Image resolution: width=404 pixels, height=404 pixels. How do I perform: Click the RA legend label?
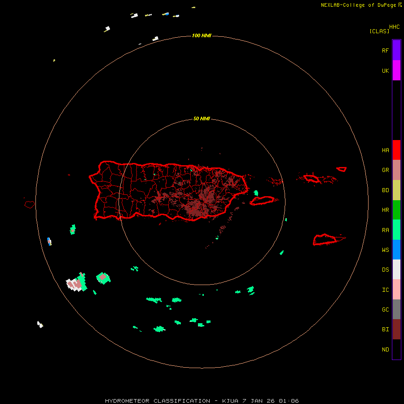pyautogui.click(x=385, y=230)
